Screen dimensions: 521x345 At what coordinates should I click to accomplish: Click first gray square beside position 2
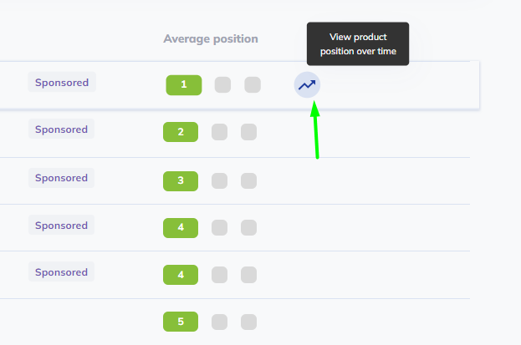click(219, 132)
